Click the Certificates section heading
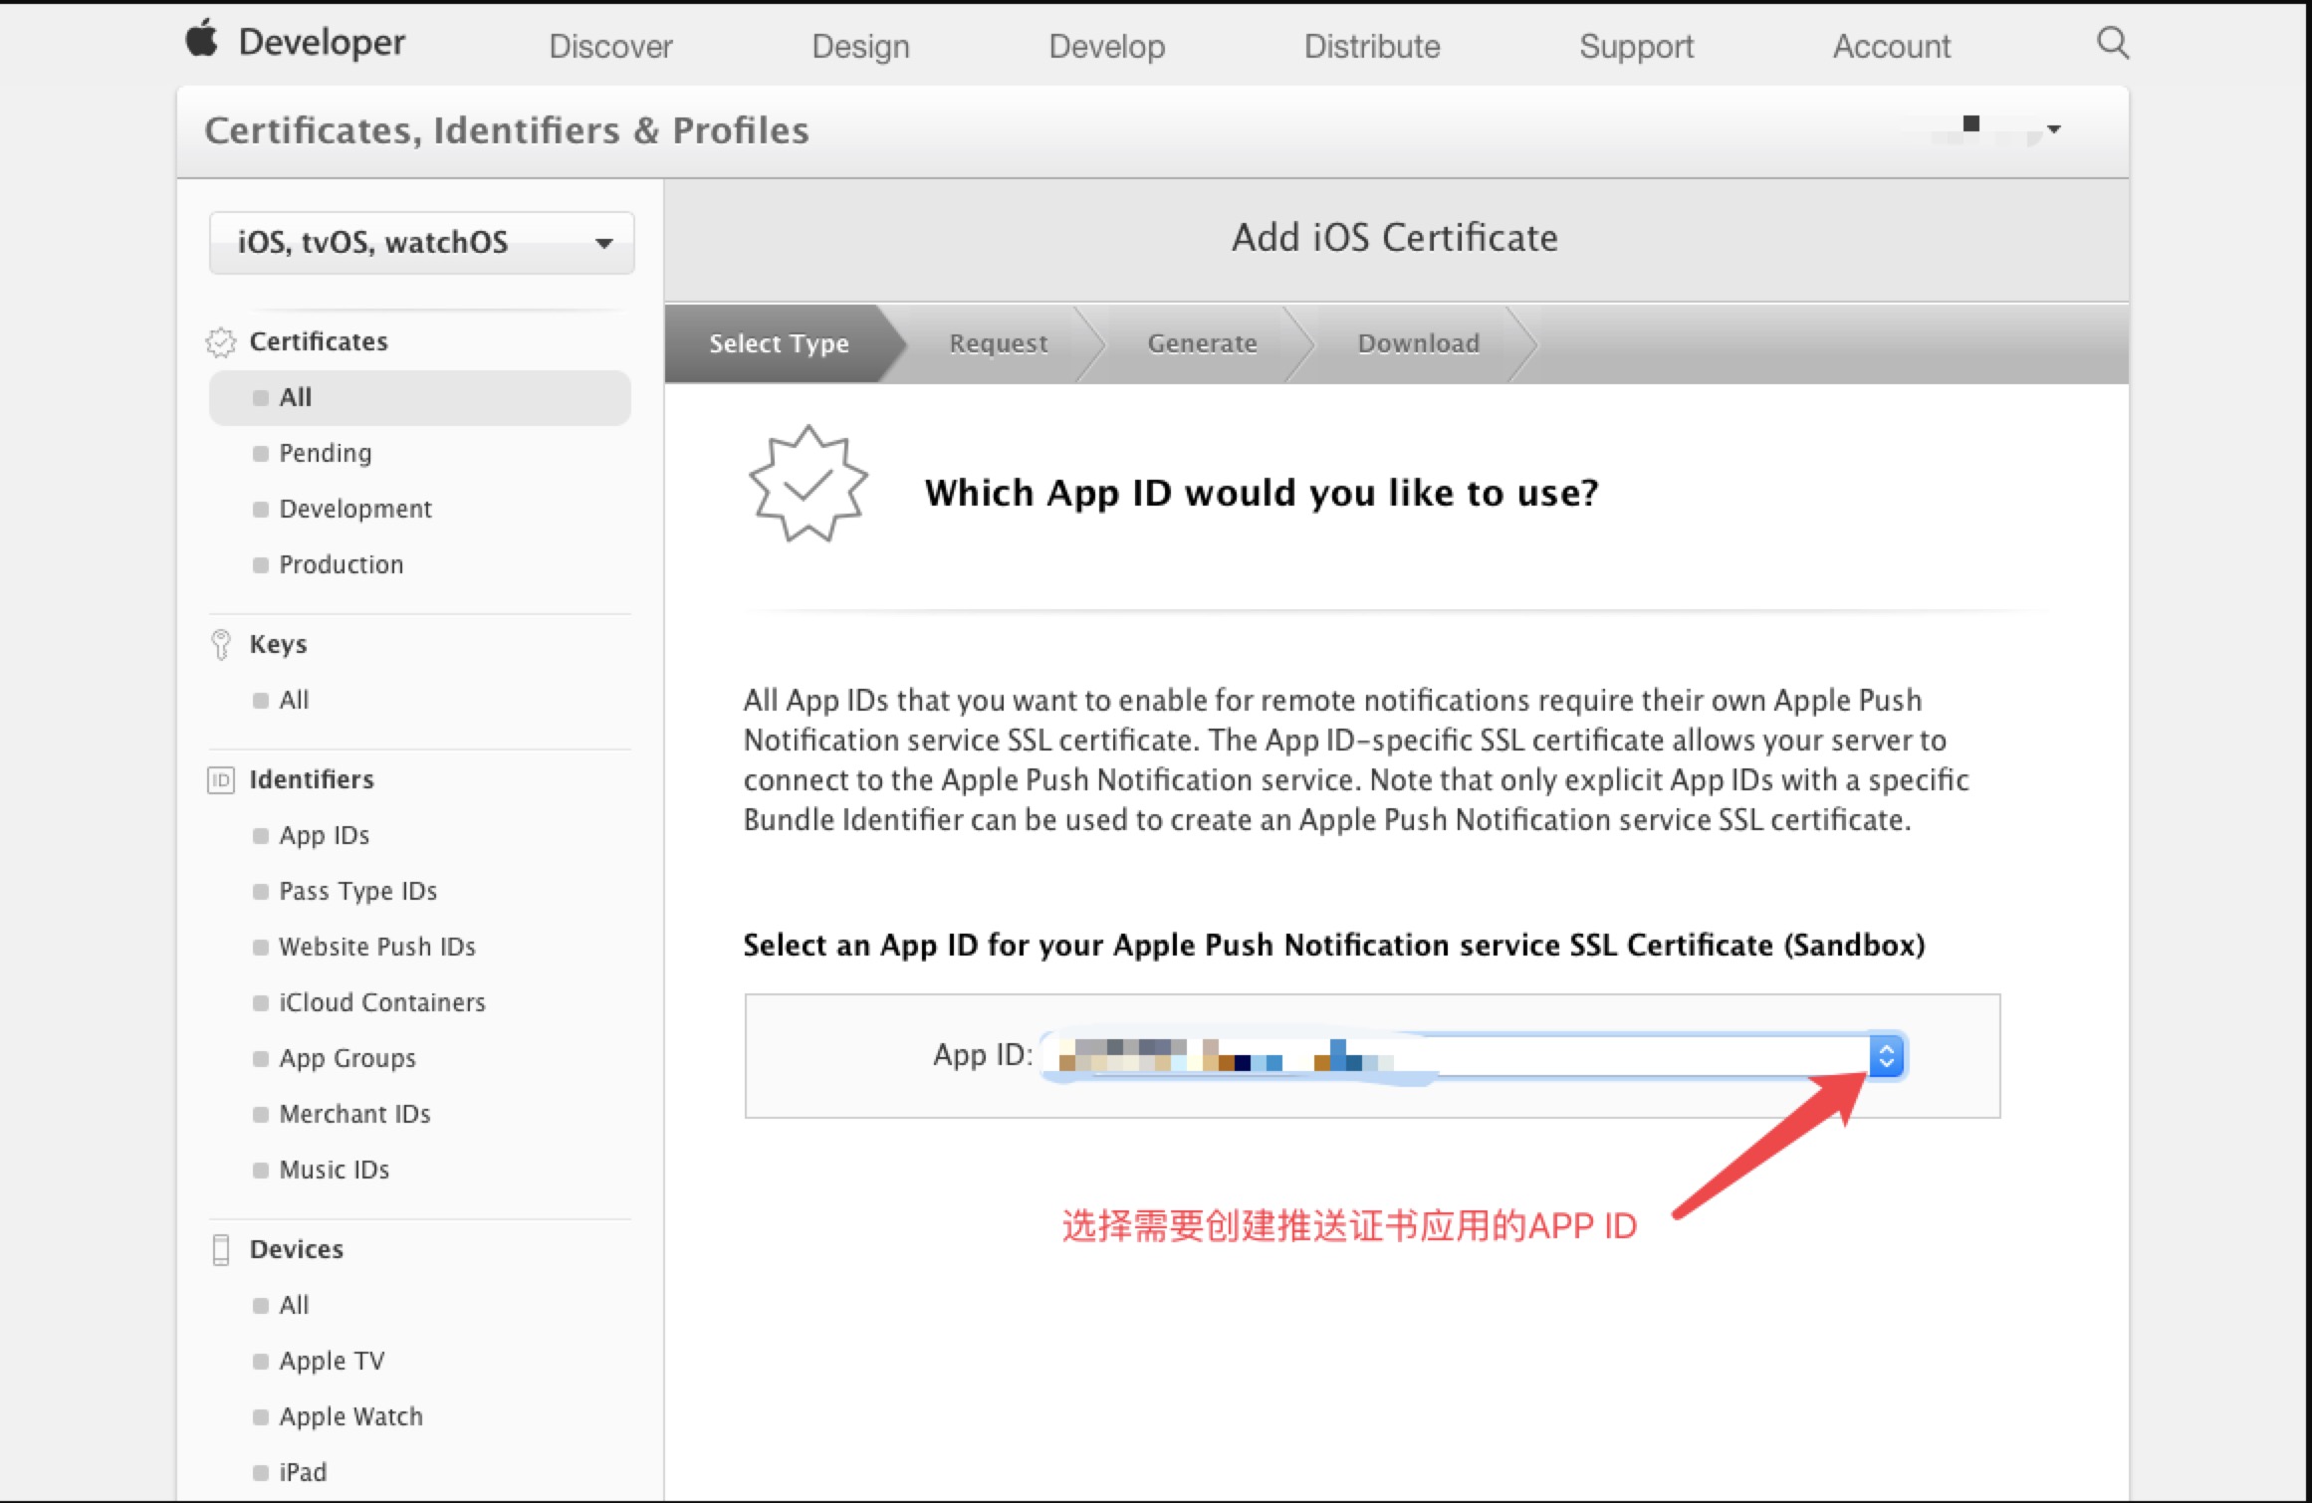 coord(319,342)
